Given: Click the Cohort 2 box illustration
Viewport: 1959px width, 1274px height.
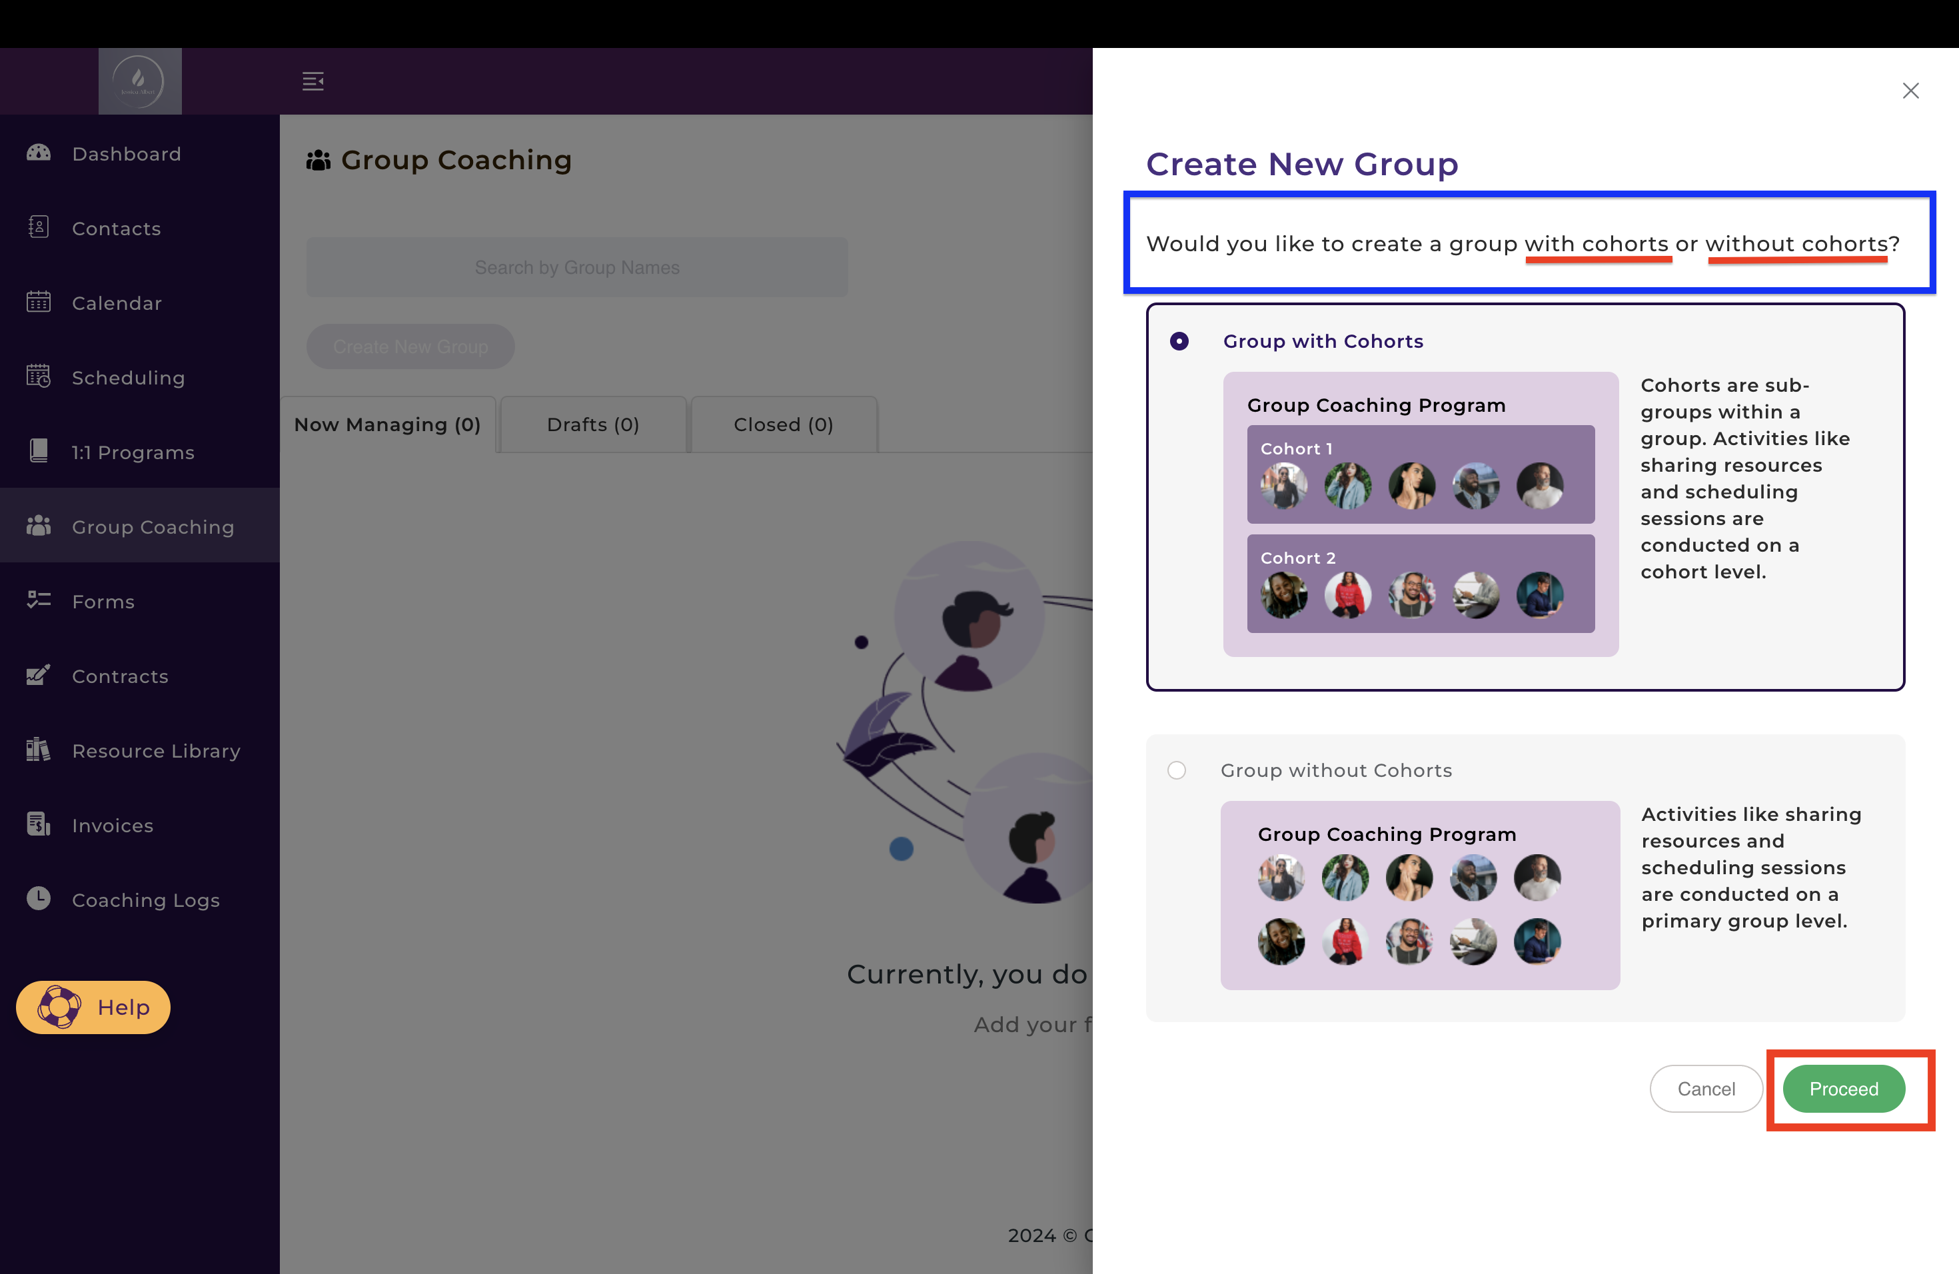Looking at the screenshot, I should click(1421, 584).
